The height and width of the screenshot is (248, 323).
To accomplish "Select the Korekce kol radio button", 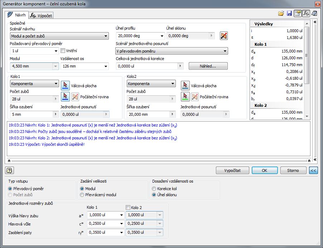I will 154,188.
